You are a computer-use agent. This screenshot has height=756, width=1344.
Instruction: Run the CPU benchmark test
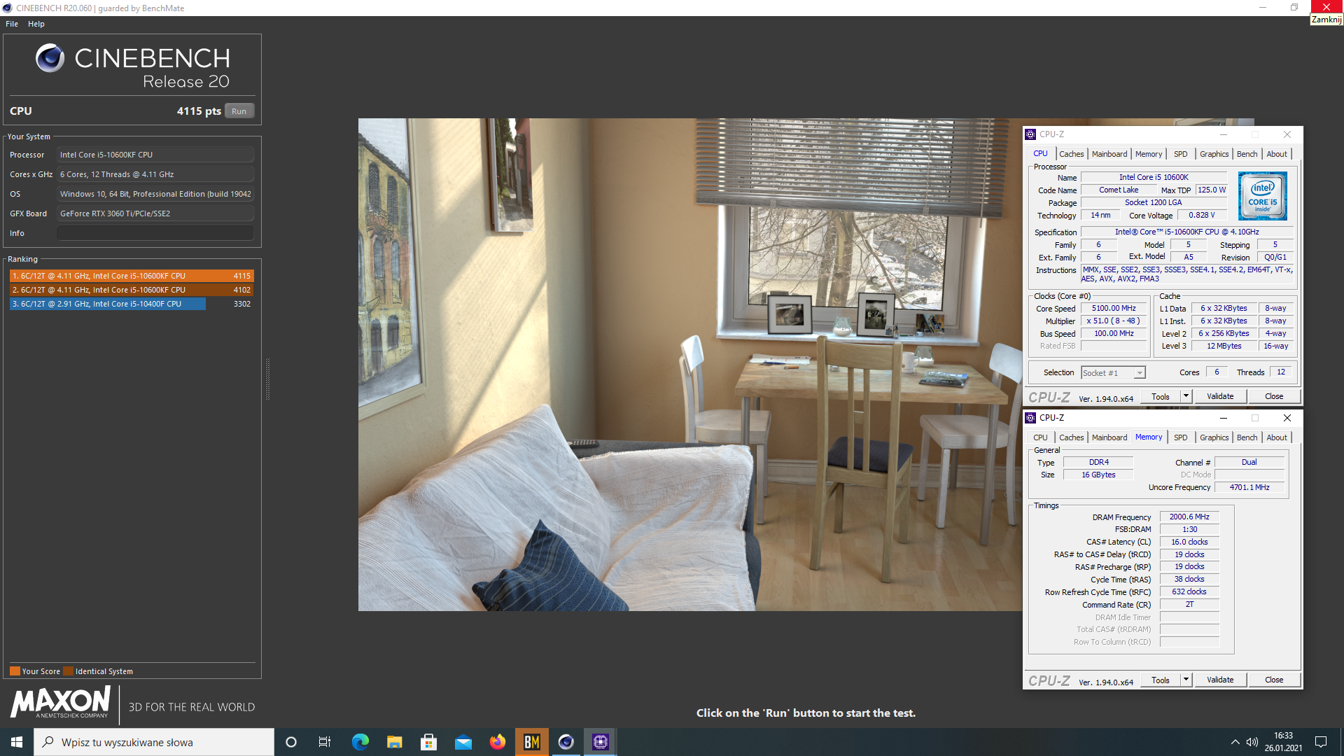tap(239, 111)
